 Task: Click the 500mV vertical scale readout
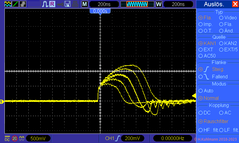coord(38,139)
